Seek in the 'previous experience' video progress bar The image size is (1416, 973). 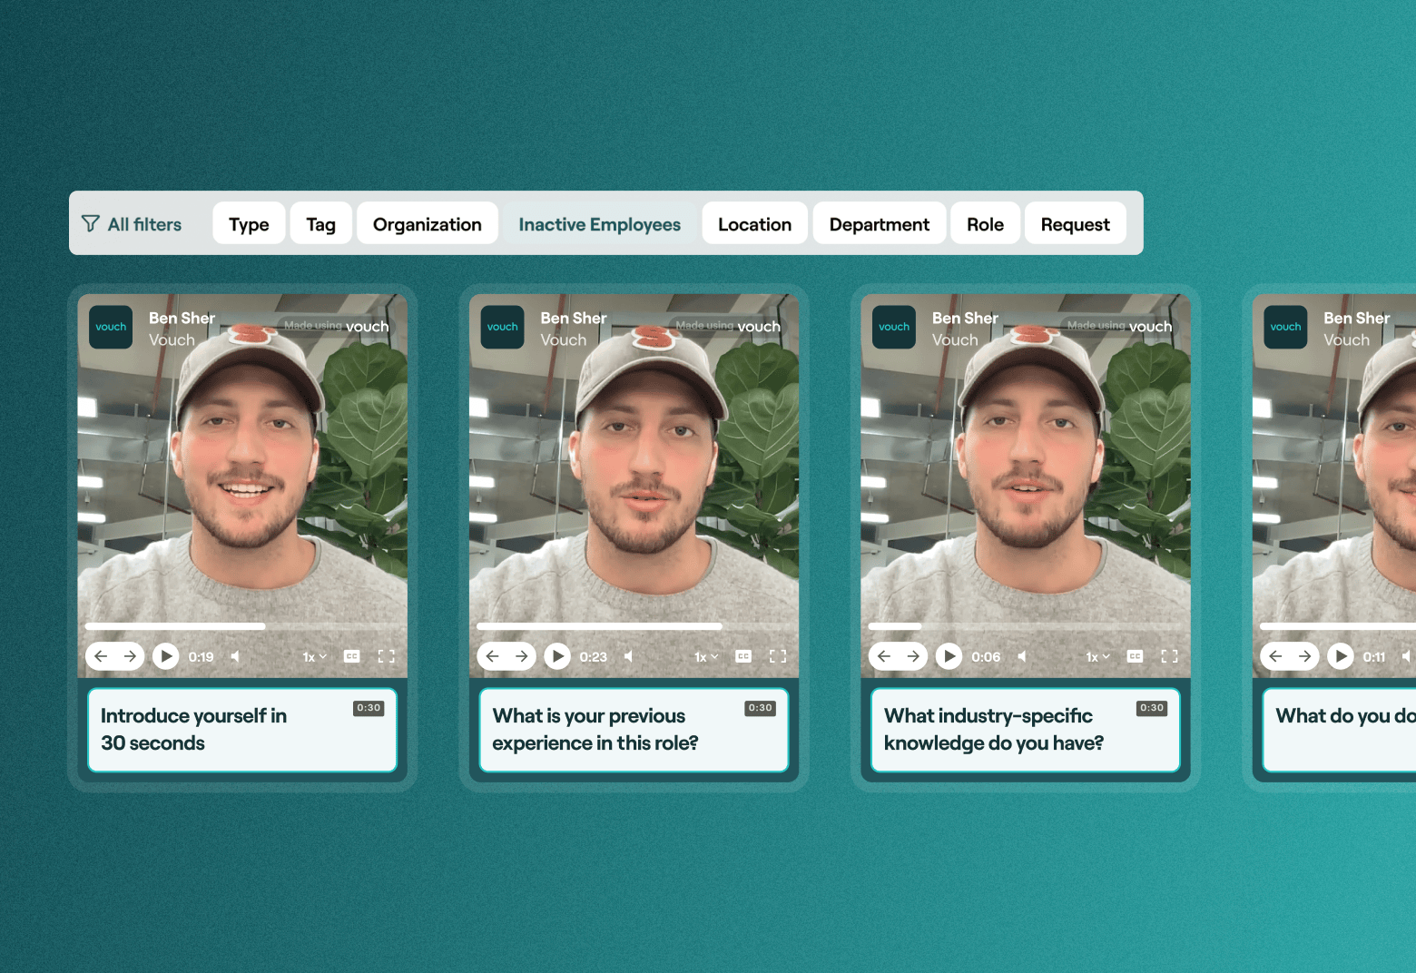[x=634, y=626]
